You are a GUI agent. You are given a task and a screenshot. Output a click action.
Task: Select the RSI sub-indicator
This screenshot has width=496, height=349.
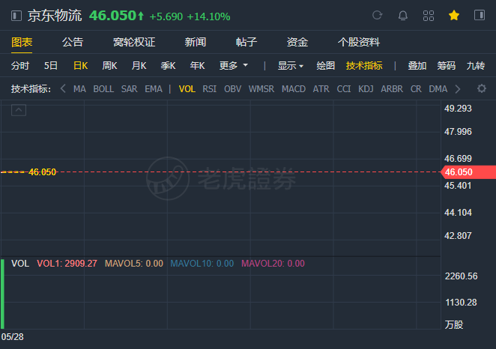point(209,89)
